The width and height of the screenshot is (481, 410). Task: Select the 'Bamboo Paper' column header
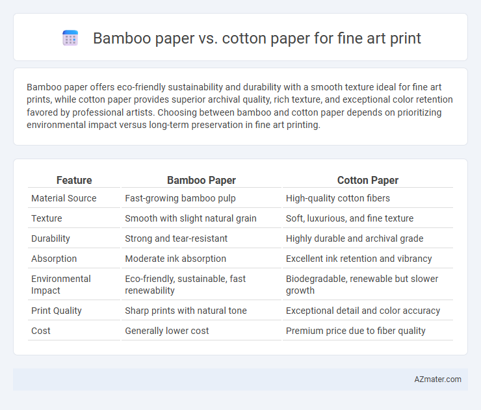[x=201, y=181]
